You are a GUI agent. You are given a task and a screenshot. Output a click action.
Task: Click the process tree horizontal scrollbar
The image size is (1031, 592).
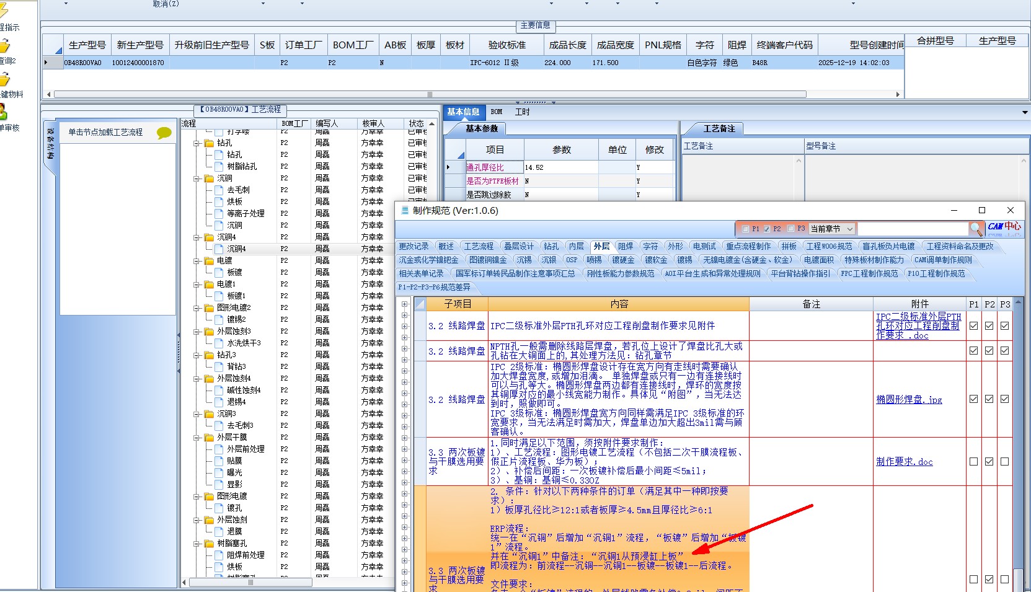click(250, 582)
